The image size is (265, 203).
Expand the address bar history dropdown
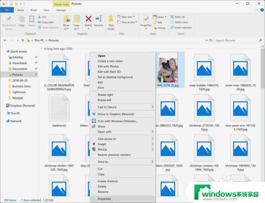click(206, 40)
